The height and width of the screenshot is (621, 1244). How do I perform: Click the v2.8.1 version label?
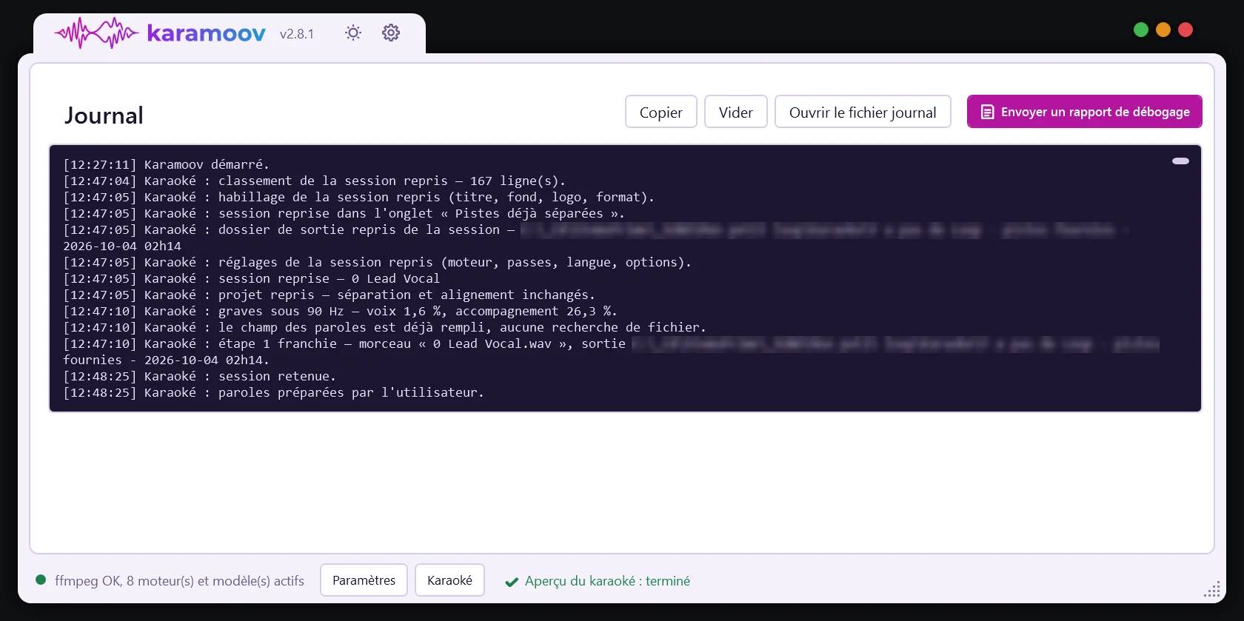pyautogui.click(x=297, y=34)
